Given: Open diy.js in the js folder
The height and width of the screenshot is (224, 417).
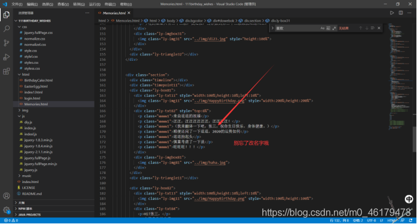Looking at the screenshot, I should tap(28, 122).
